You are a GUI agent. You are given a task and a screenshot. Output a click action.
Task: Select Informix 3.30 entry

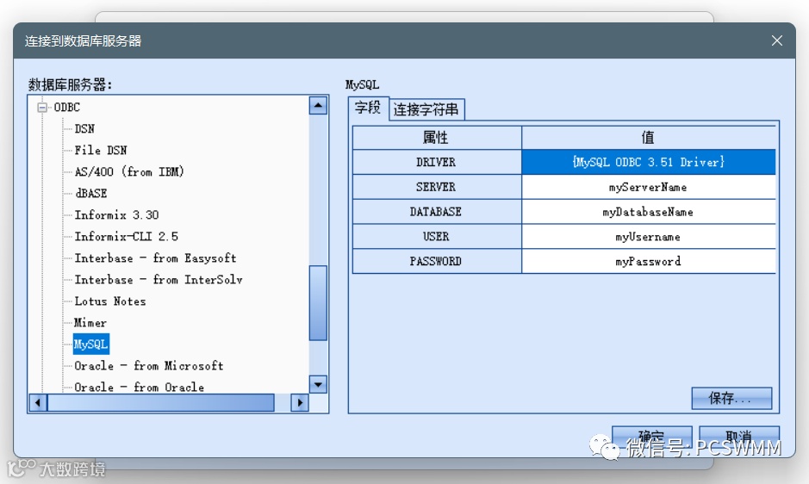116,214
